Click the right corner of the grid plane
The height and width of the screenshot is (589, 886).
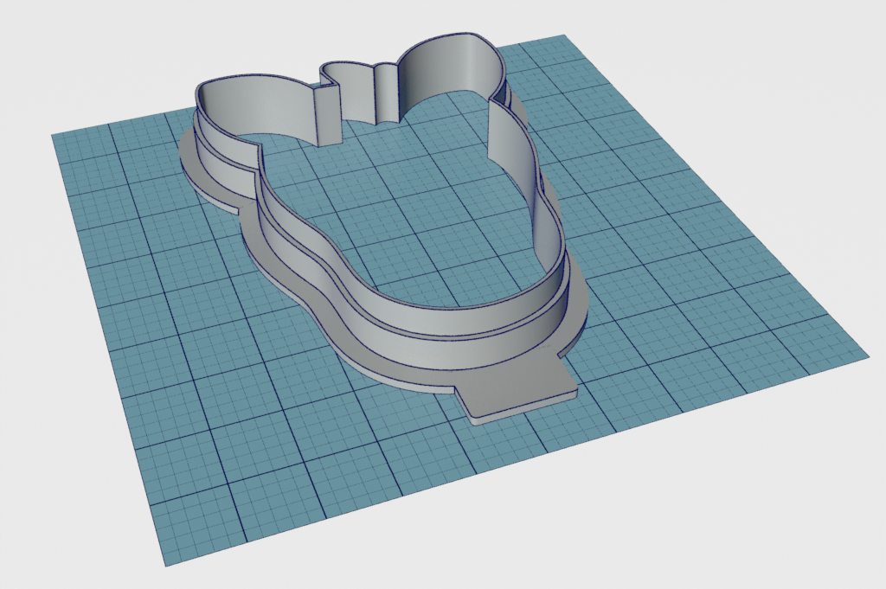pyautogui.click(x=866, y=355)
